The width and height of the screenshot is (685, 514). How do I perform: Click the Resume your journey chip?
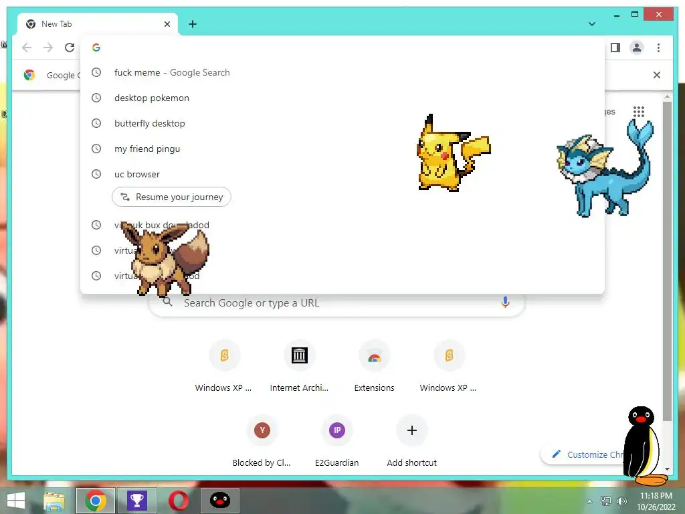click(x=172, y=197)
